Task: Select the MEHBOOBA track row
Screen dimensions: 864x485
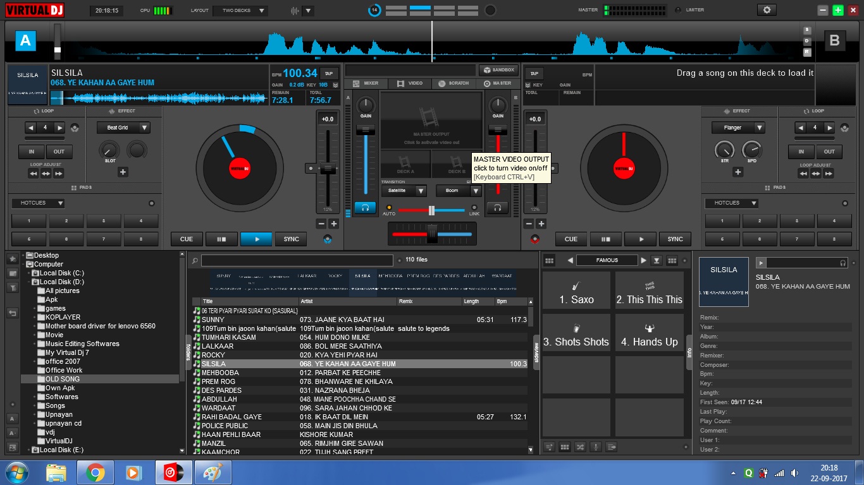Action: (x=361, y=373)
